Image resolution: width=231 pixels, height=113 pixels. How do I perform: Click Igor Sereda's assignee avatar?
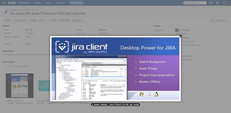tap(177, 30)
